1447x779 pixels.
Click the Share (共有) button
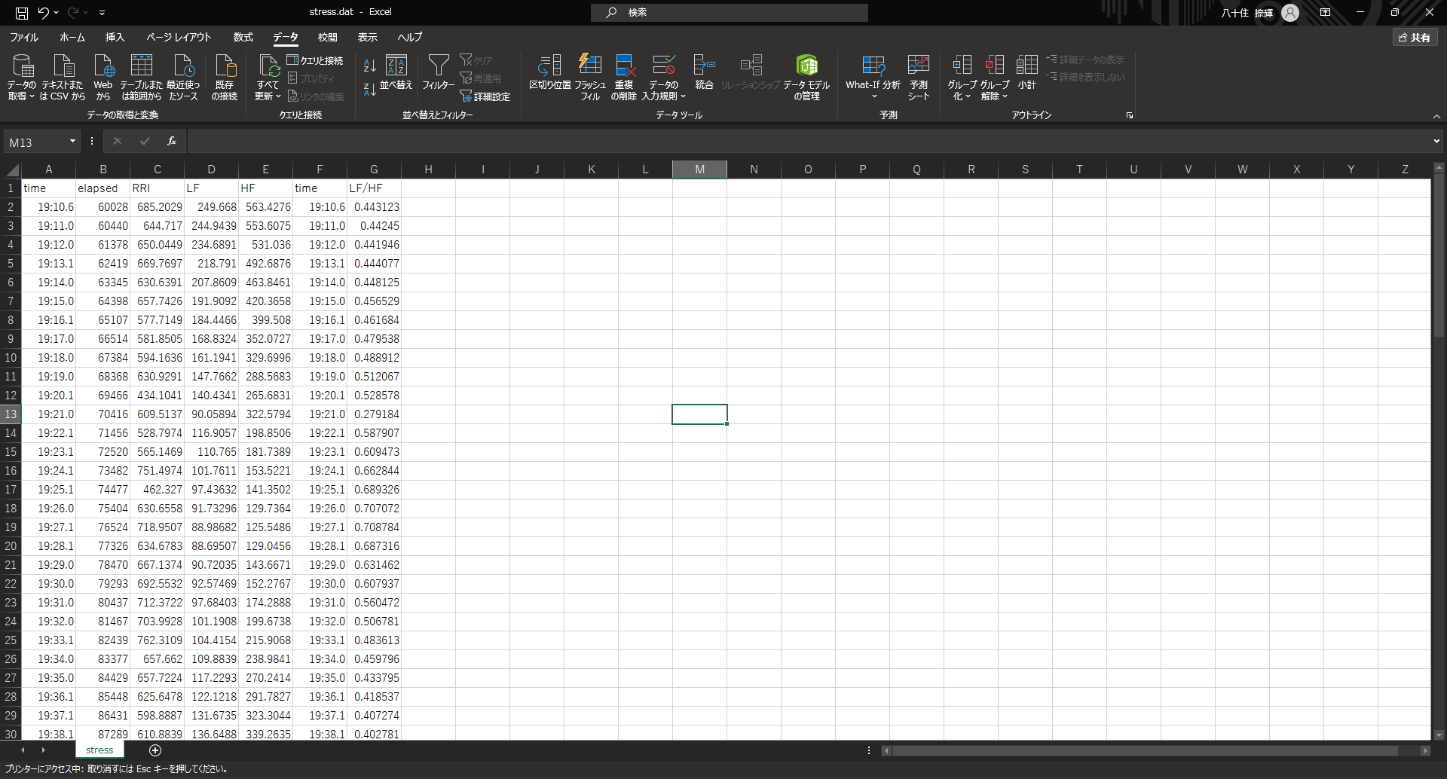click(1415, 37)
